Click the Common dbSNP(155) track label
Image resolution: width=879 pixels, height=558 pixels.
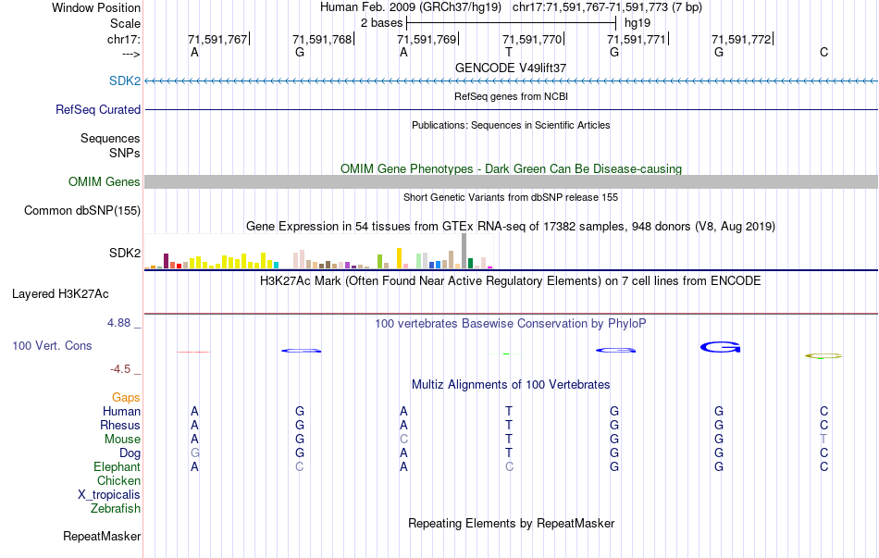82,210
